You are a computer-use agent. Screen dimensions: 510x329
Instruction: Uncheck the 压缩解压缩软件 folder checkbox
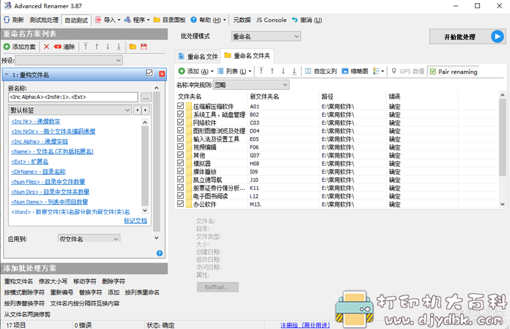(x=180, y=106)
